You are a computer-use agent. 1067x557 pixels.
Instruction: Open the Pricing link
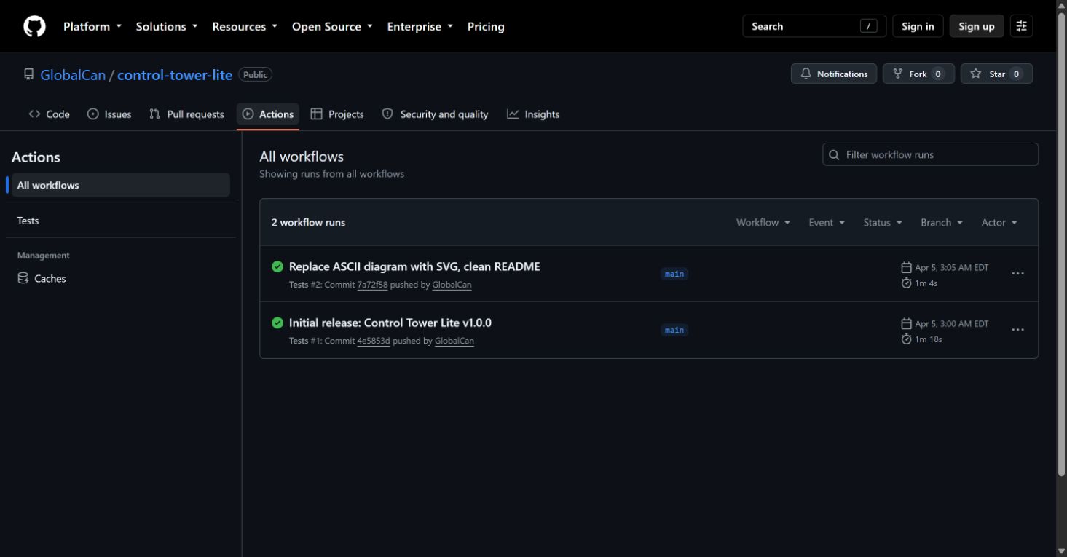486,26
